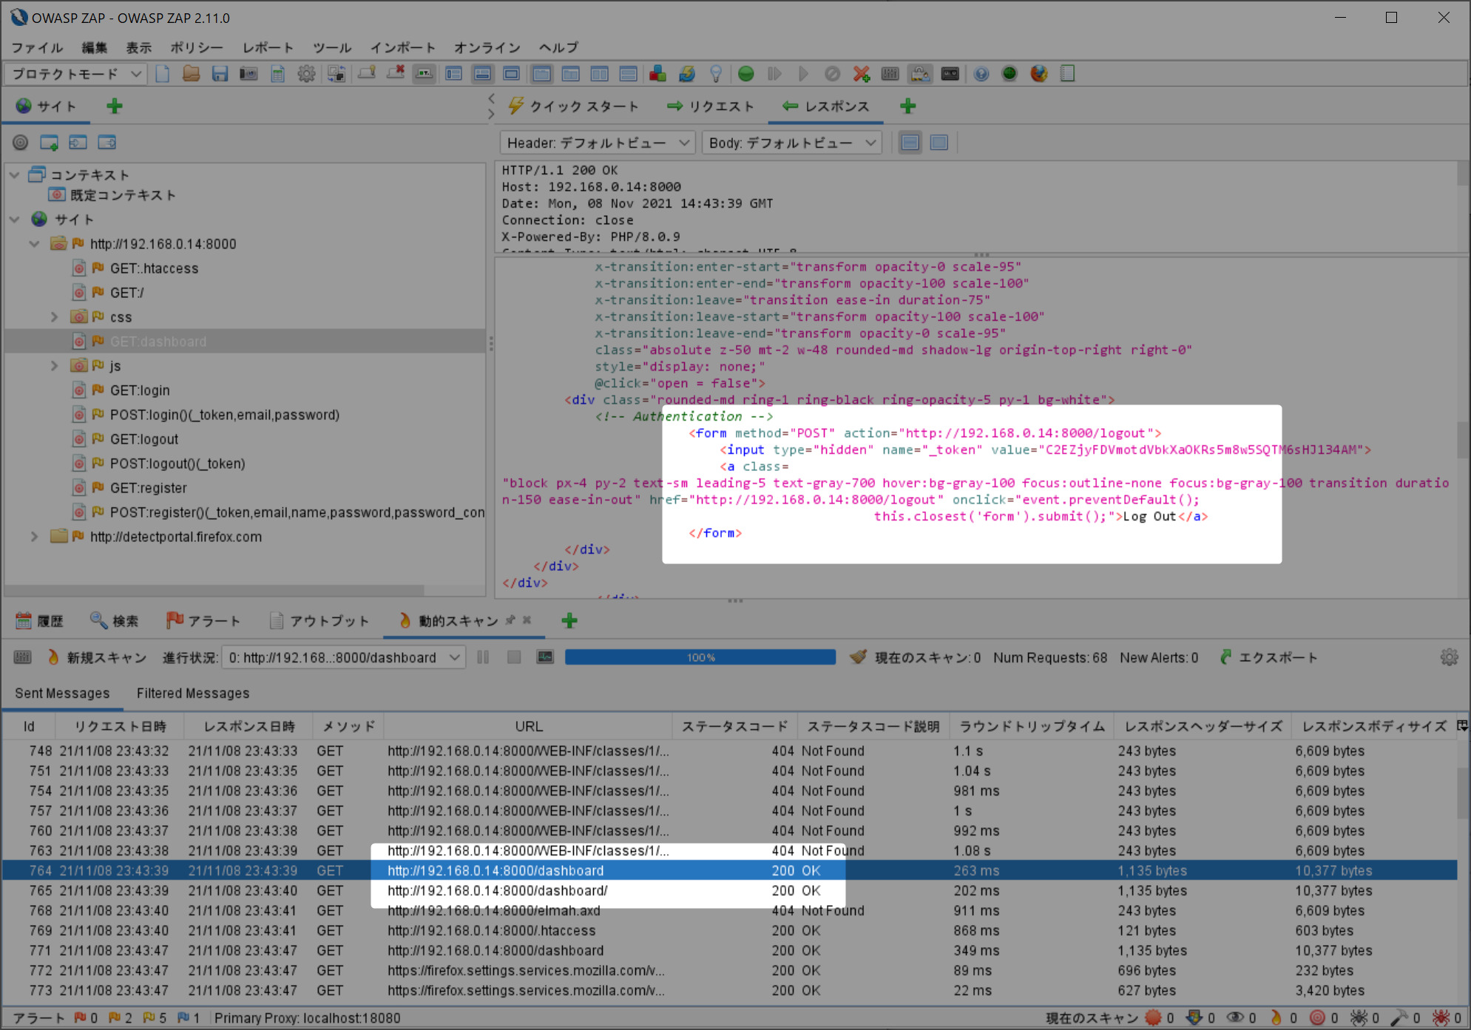Add a new tab beside Sites tab
Viewport: 1471px width, 1030px height.
click(x=114, y=106)
